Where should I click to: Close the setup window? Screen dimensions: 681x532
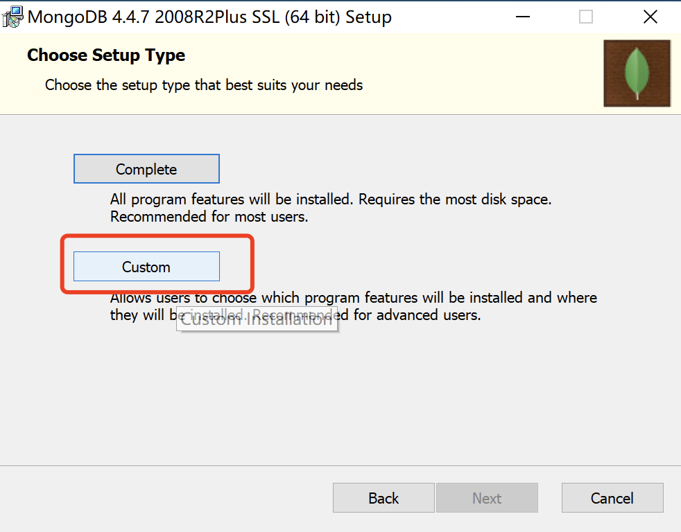pos(650,17)
